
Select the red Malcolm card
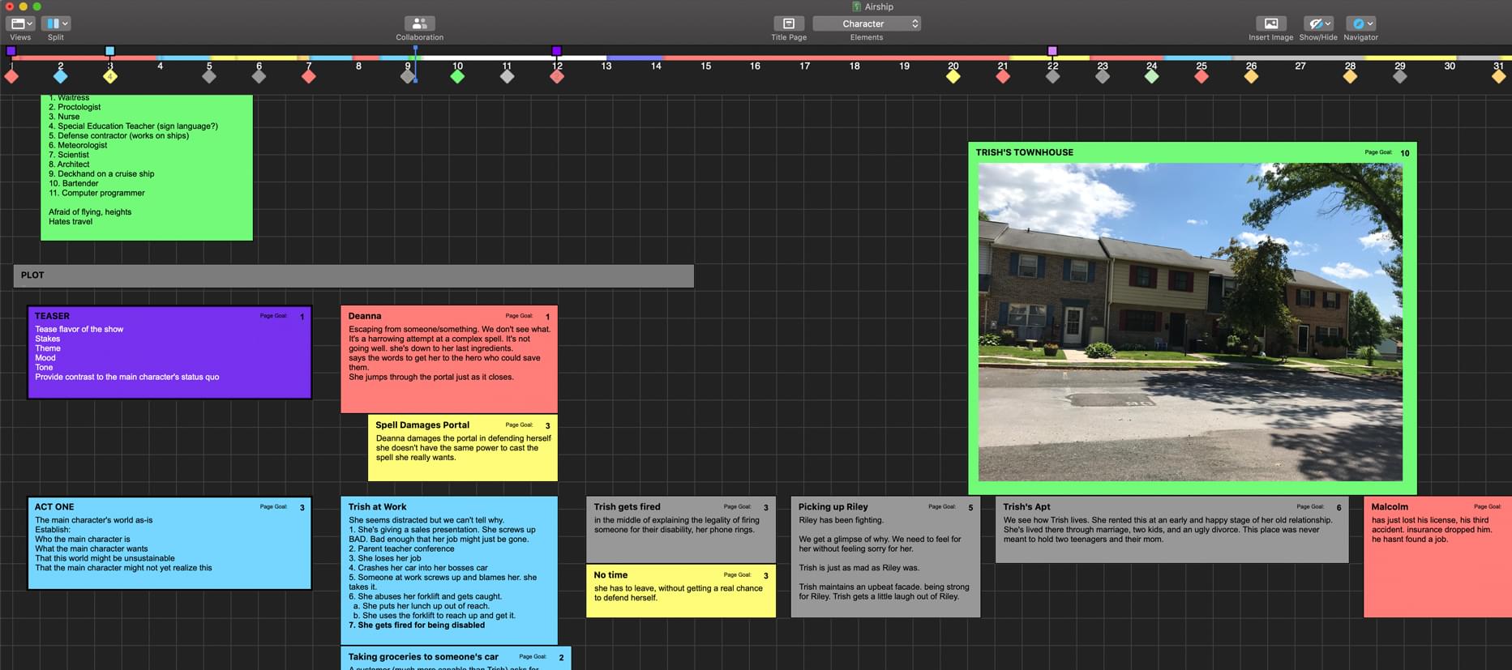coord(1437,557)
